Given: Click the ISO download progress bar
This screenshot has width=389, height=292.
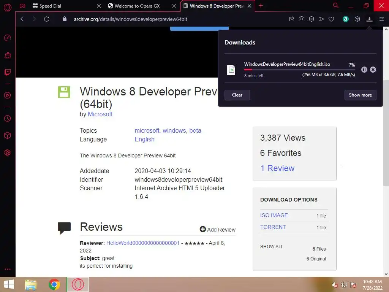Looking at the screenshot, I should point(299,70).
